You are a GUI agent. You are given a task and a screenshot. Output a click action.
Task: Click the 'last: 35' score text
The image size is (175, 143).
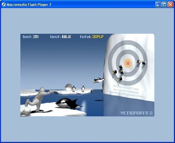pyautogui.click(x=31, y=37)
